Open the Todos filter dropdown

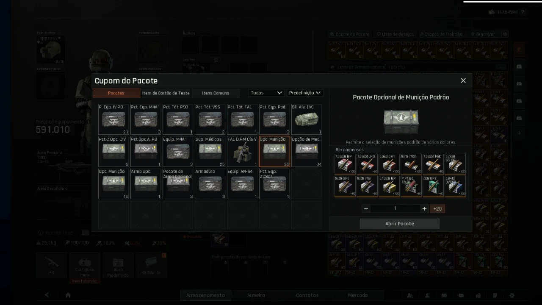click(266, 93)
